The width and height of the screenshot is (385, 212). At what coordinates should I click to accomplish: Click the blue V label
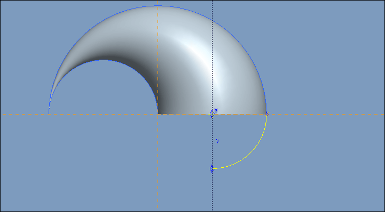217,141
